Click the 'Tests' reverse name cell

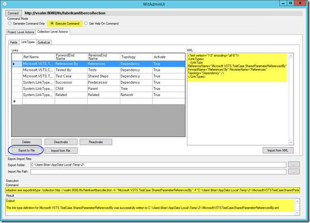[103, 70]
